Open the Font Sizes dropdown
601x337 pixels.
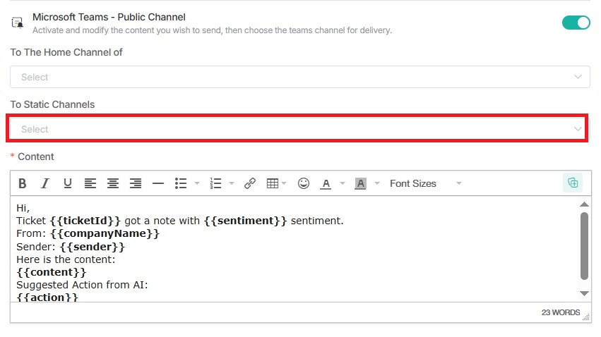pos(425,183)
